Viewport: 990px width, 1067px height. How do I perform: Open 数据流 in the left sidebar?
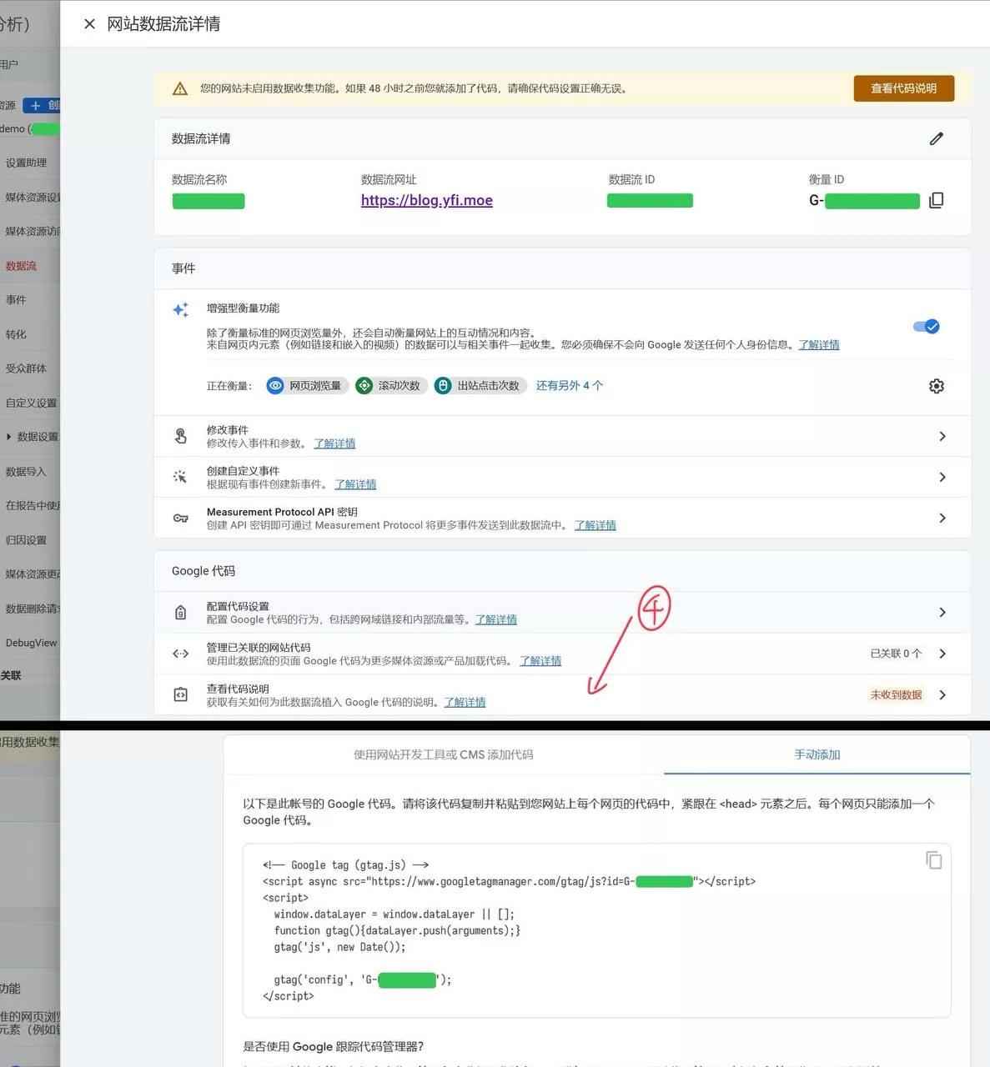coord(21,266)
